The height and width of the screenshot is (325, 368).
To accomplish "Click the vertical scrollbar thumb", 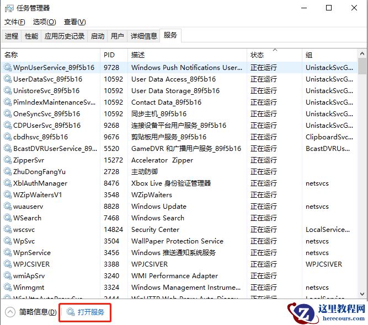I will point(362,66).
